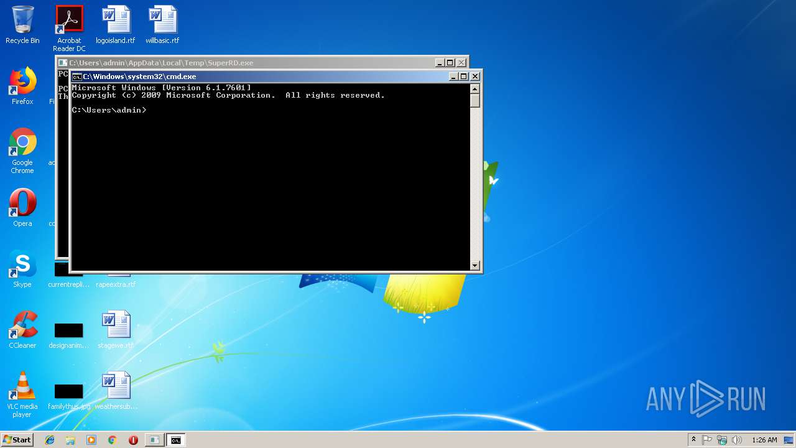
Task: Click the Microsoft Windows version text
Action: point(162,88)
